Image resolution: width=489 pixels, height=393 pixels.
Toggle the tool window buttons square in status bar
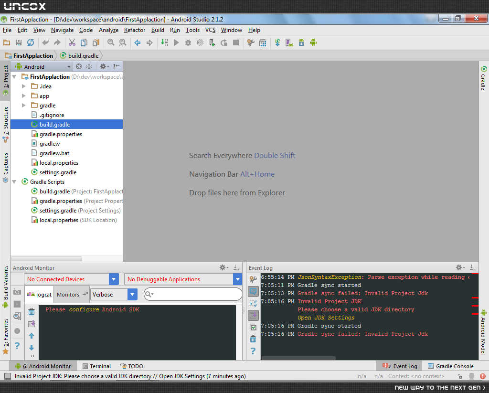(x=8, y=376)
